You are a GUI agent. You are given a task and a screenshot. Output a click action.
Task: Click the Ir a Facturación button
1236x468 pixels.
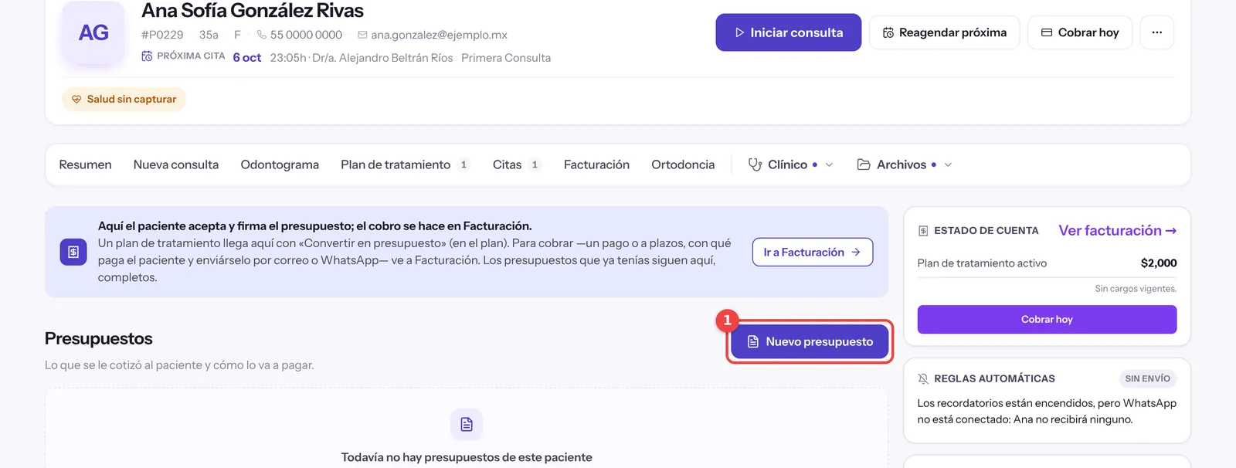813,253
